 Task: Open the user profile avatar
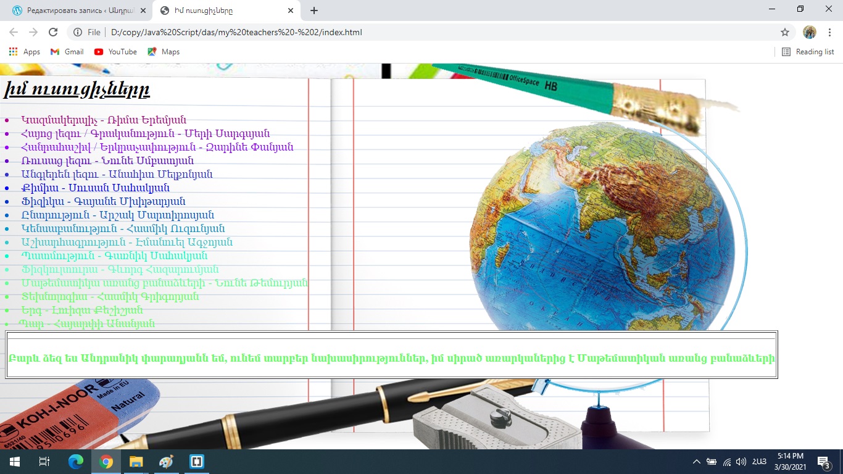click(x=810, y=32)
